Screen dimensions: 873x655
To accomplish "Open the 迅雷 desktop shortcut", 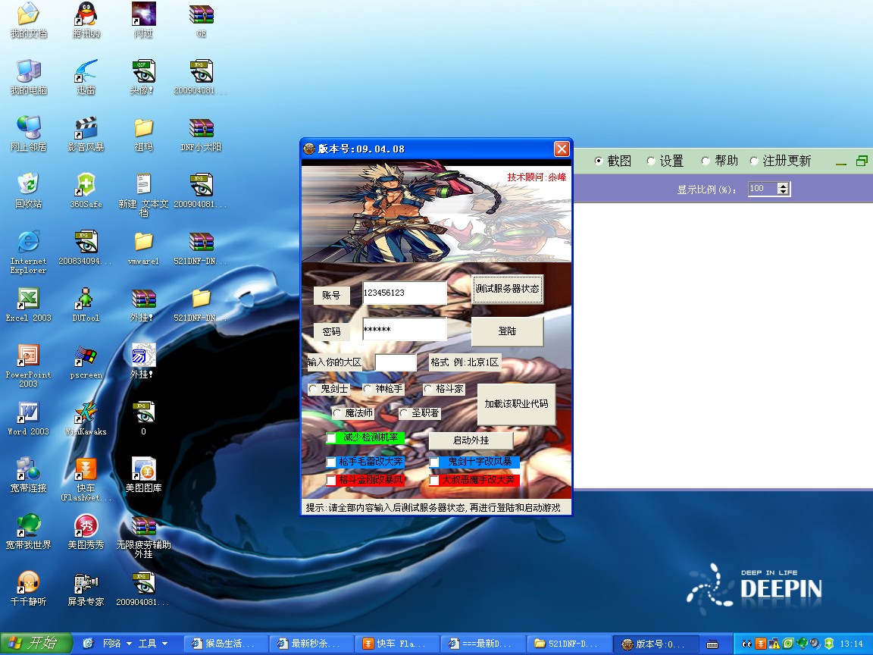I will pos(86,77).
